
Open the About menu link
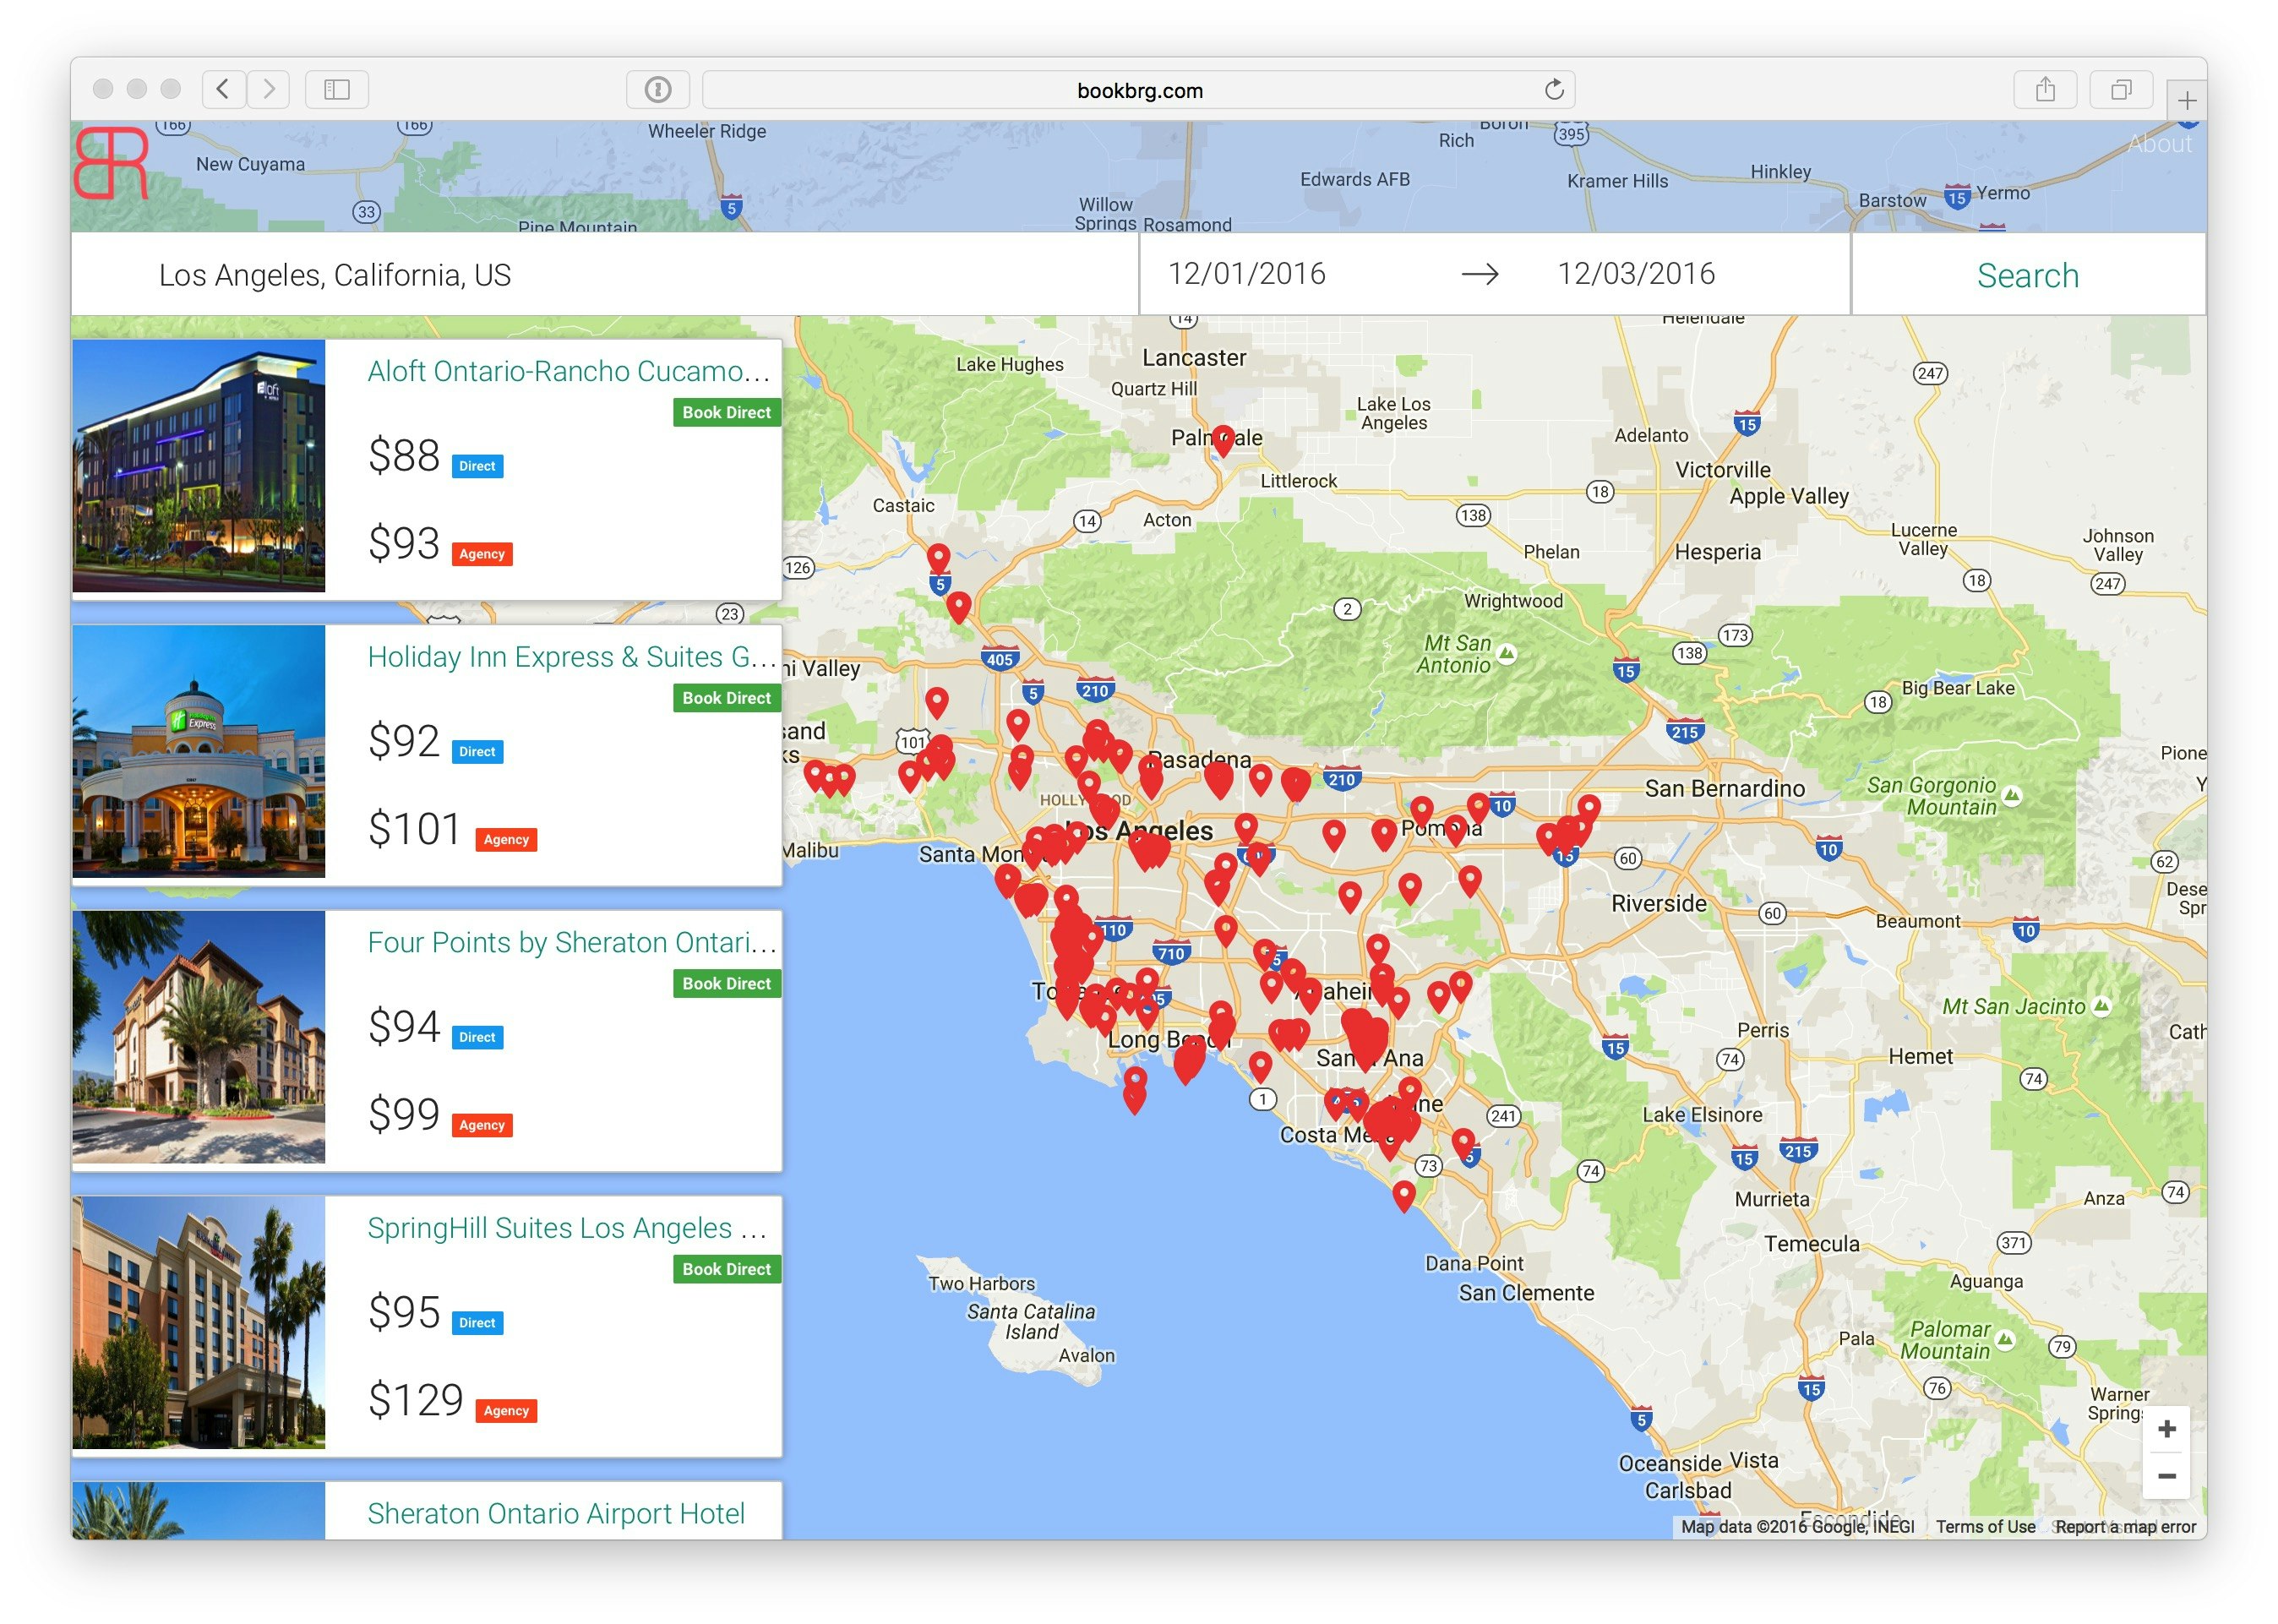coord(2159,144)
